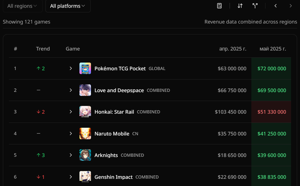300x186 pixels.
Task: Click the sort arrows icon
Action: 240,6
